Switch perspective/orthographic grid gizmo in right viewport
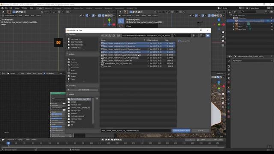This screenshot has width=274, height=154. click(223, 45)
